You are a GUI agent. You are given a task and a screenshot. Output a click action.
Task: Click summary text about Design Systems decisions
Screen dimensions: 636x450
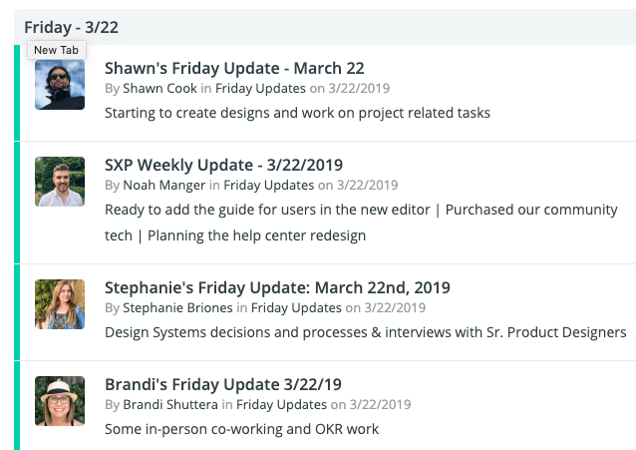366,332
